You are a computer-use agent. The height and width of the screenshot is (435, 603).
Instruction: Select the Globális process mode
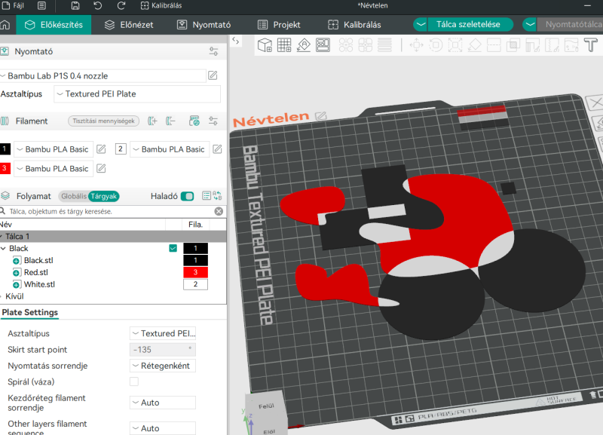tap(73, 196)
